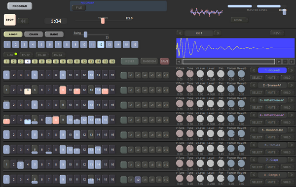
Task: Click the Tempo slider handle
Action: (x=103, y=21)
